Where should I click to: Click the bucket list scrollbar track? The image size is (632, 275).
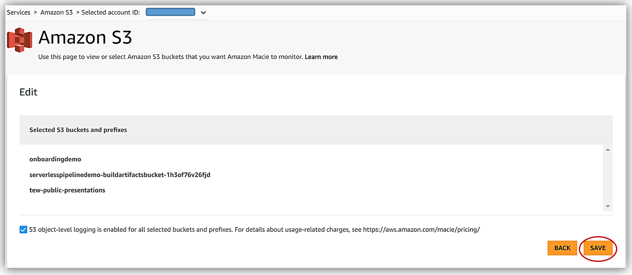(x=608, y=178)
